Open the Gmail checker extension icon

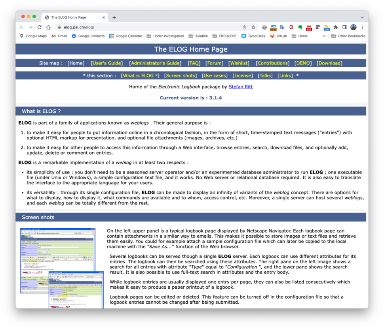(x=309, y=27)
